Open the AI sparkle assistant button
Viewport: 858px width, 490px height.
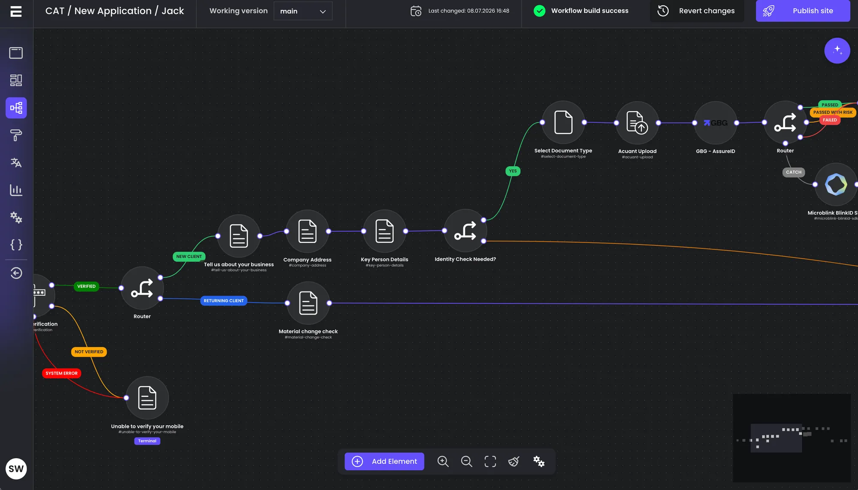pos(837,51)
